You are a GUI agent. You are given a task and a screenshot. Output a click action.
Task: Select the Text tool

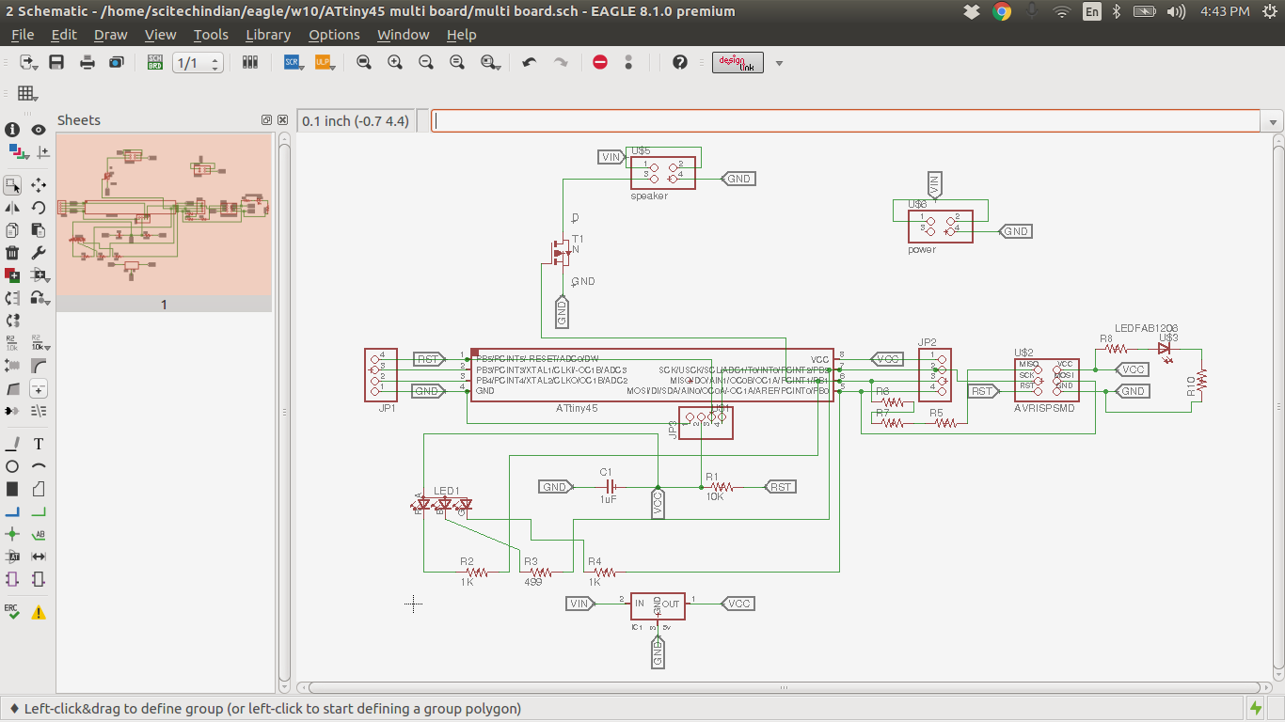(x=39, y=444)
